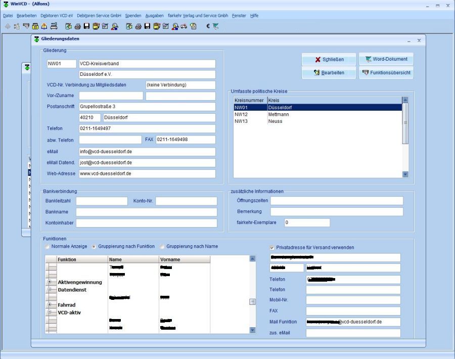Select the NW12 Mettmann row
Viewport: 455px width, 359px height.
(x=318, y=114)
